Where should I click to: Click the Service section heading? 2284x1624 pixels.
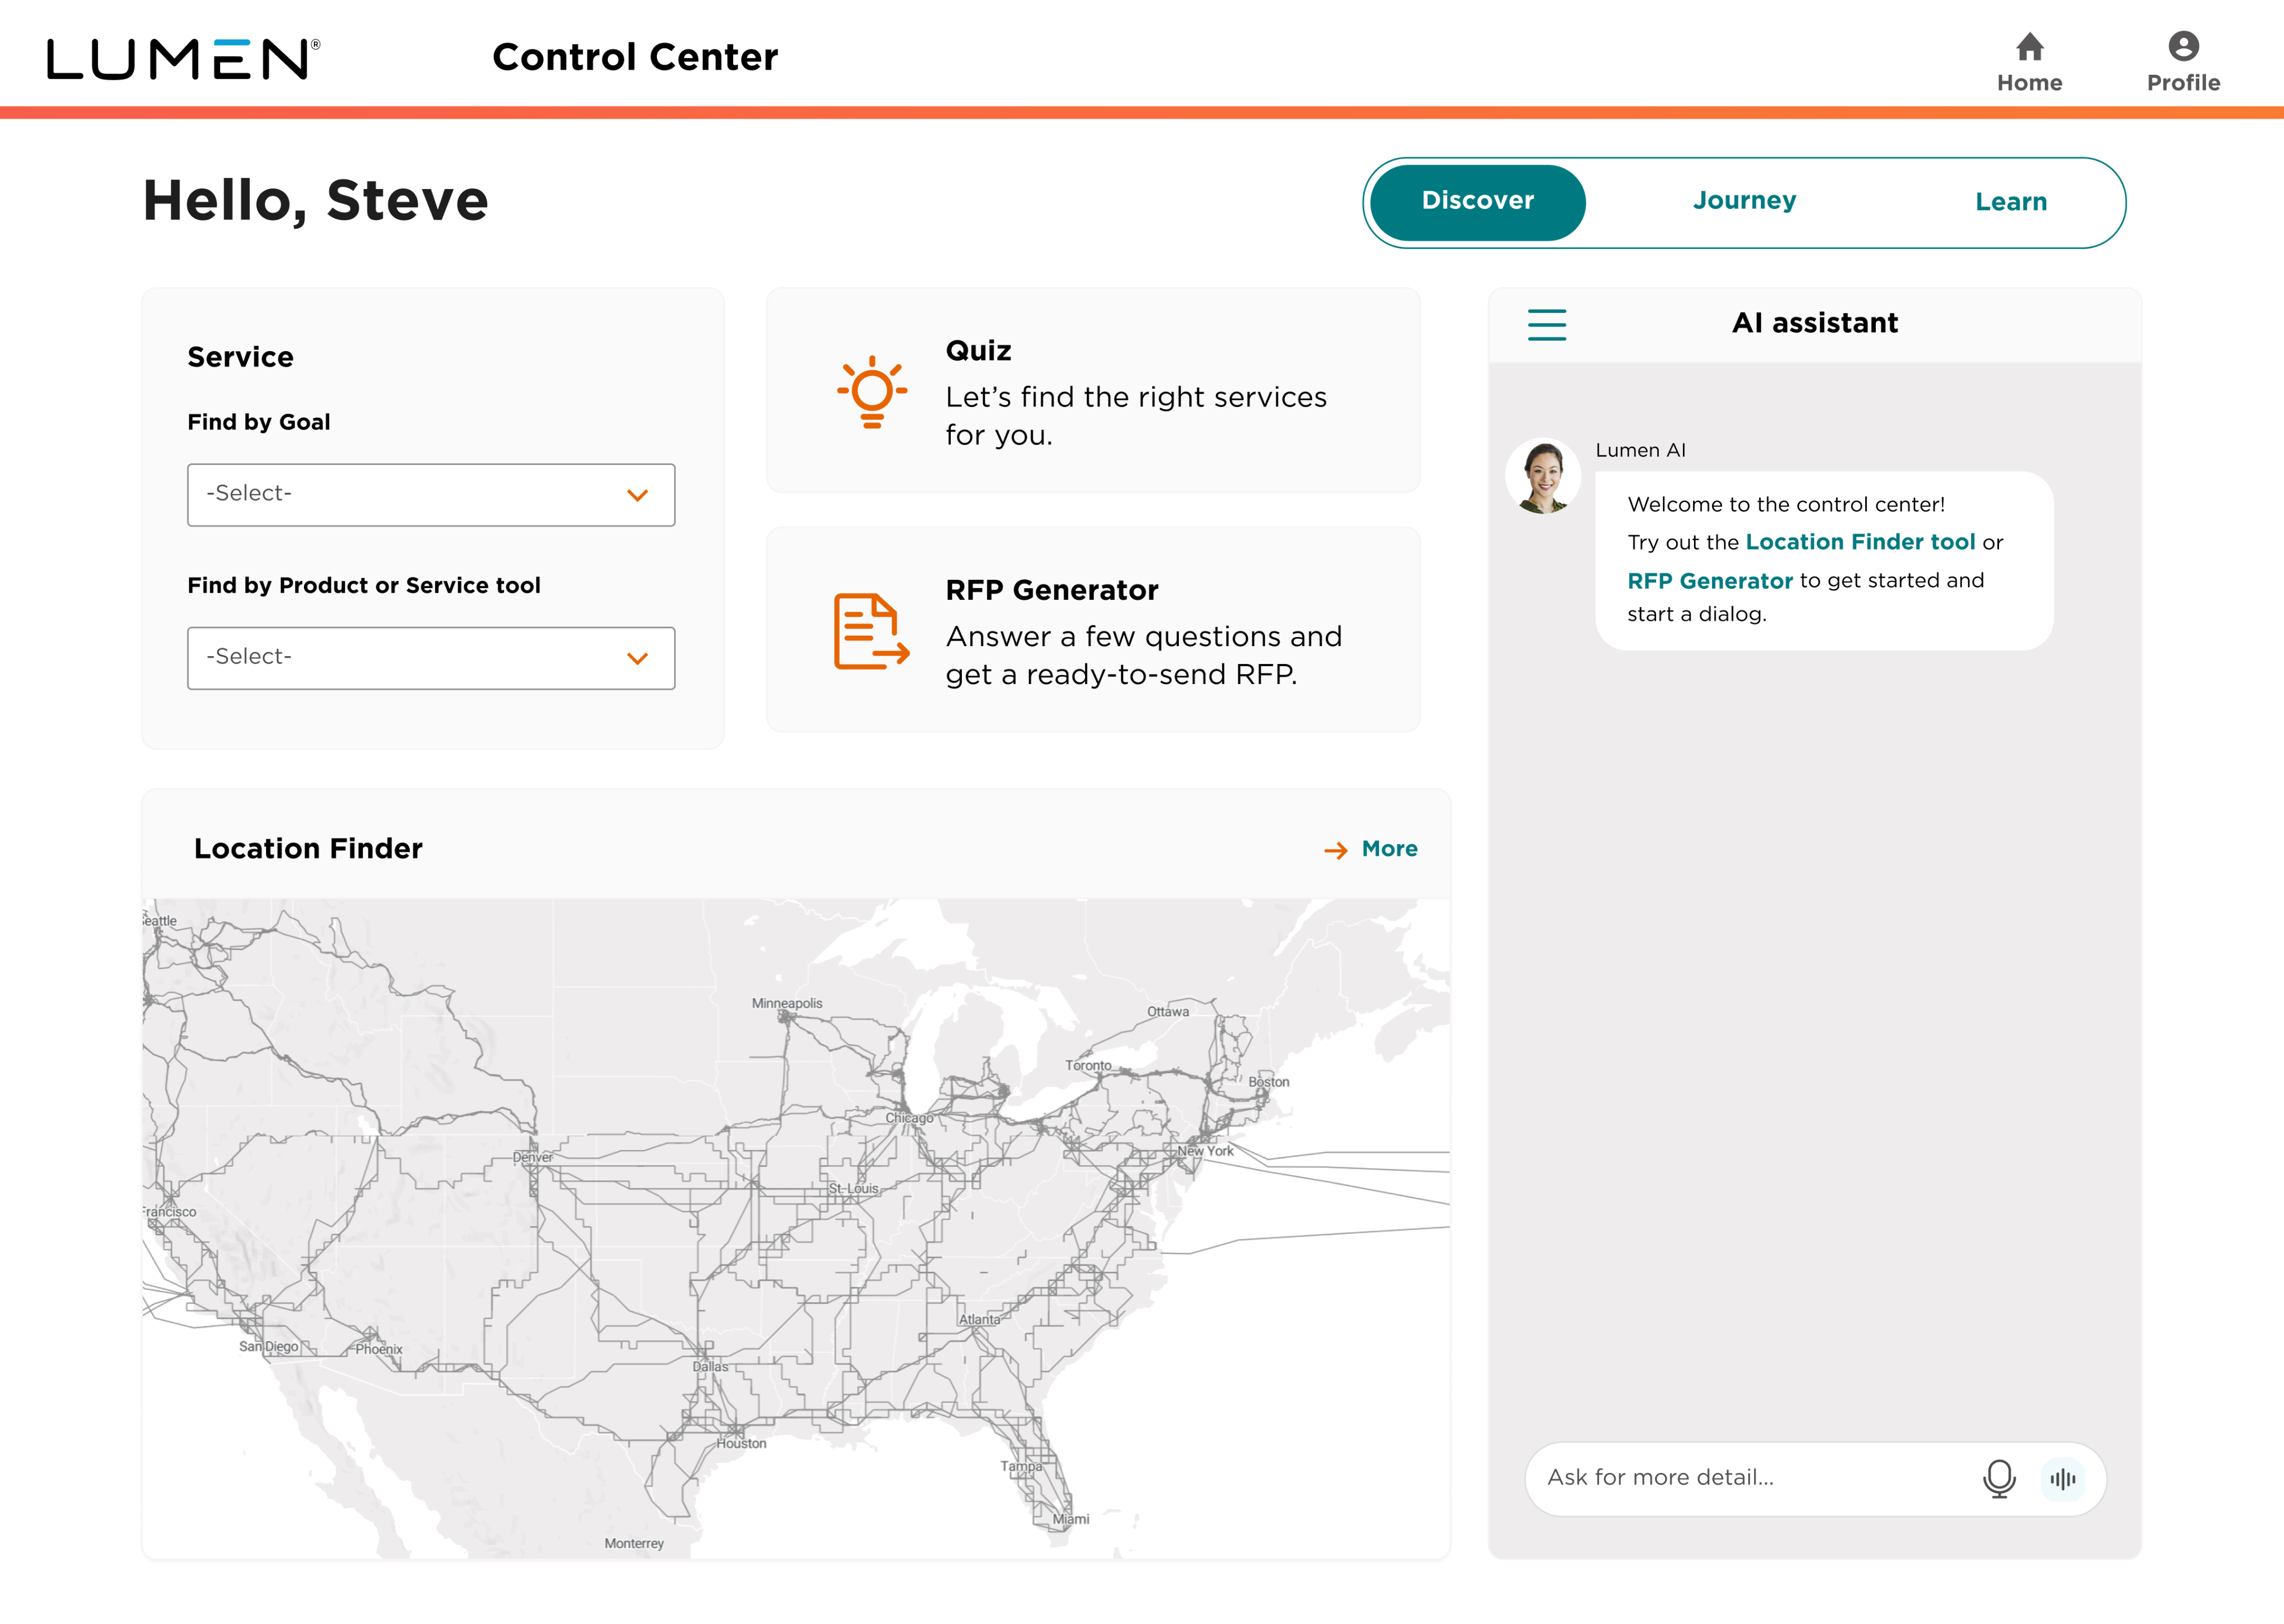[x=240, y=357]
